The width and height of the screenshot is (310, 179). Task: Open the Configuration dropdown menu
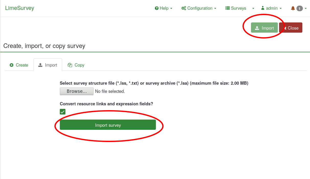tap(199, 8)
